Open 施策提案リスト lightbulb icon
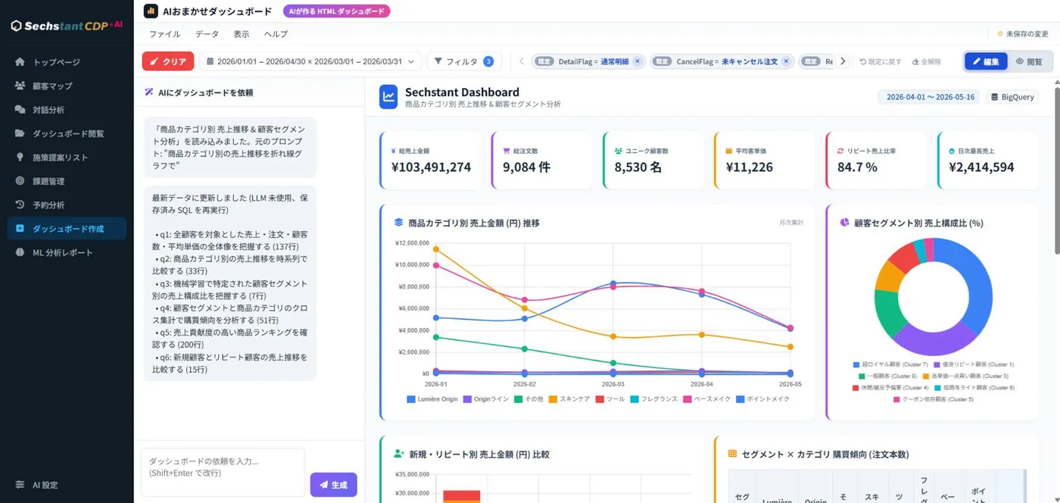 (x=20, y=158)
